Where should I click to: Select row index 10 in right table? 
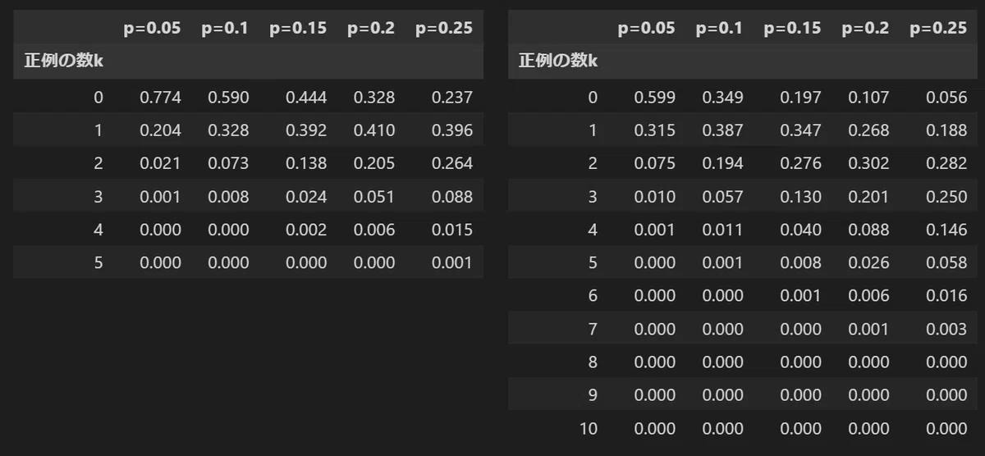[x=589, y=428]
